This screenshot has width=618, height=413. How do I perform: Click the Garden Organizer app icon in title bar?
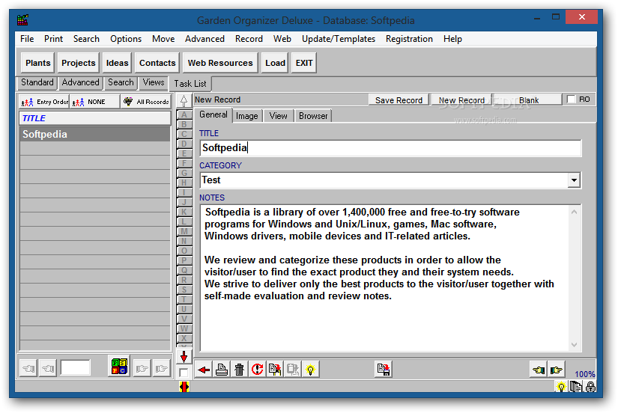pos(23,20)
